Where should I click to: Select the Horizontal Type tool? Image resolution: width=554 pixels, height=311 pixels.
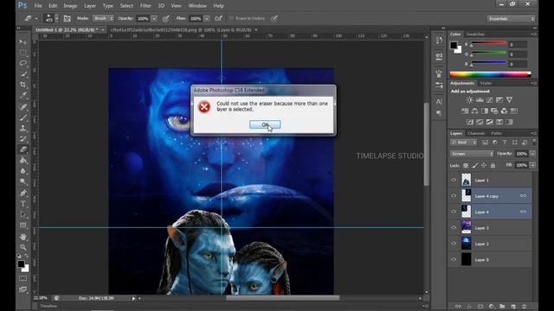tap(23, 204)
